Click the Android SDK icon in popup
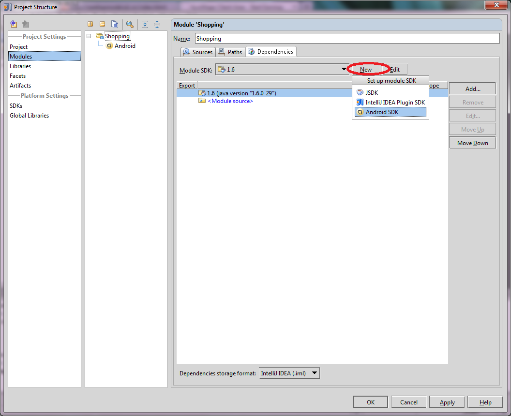The width and height of the screenshot is (511, 416). pyautogui.click(x=360, y=112)
